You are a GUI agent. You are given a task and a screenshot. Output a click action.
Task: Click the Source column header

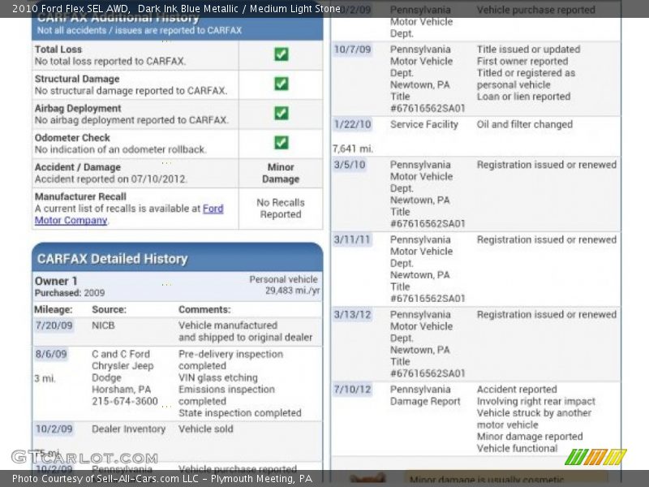110,309
